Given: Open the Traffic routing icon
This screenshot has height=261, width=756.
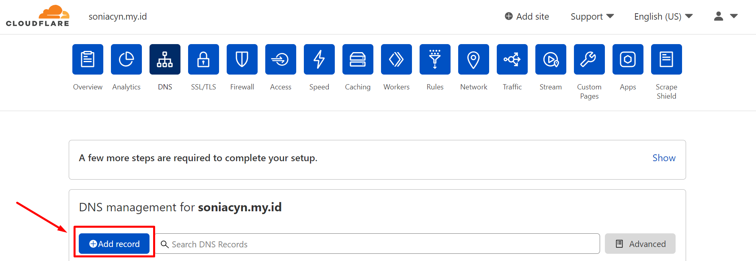Looking at the screenshot, I should pyautogui.click(x=512, y=59).
